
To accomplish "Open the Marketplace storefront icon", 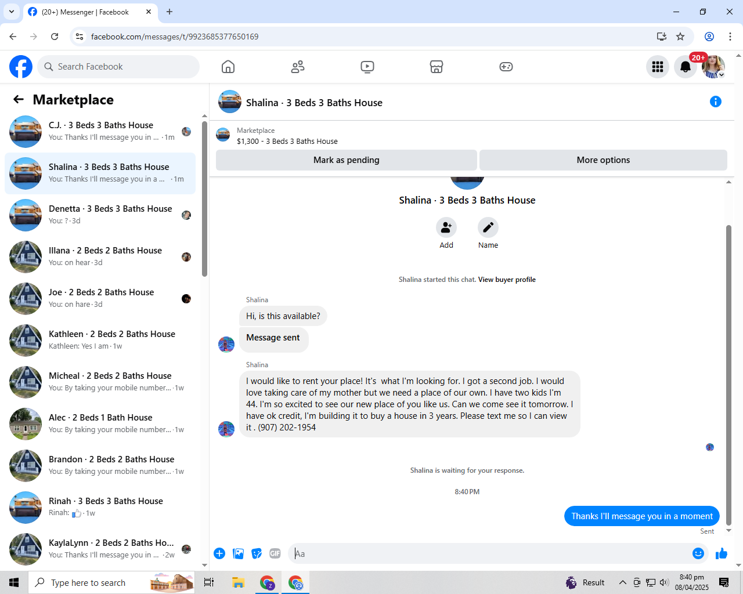I will pos(437,67).
